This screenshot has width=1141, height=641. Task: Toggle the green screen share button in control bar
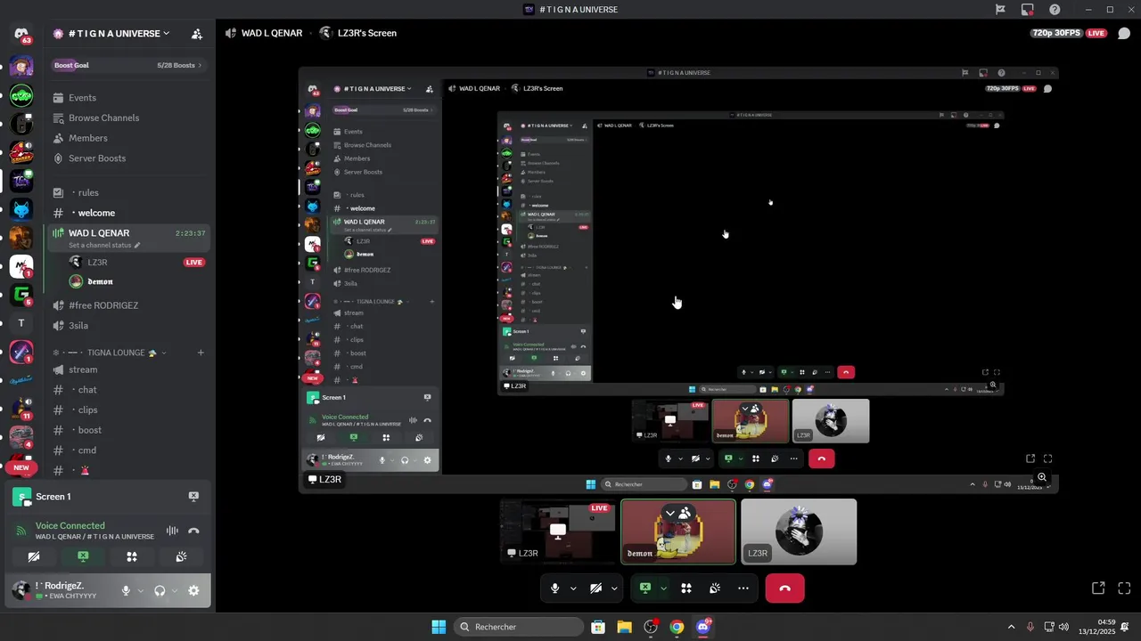(645, 588)
